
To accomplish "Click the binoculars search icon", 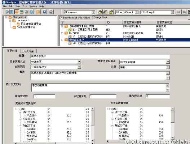I will [178, 12].
